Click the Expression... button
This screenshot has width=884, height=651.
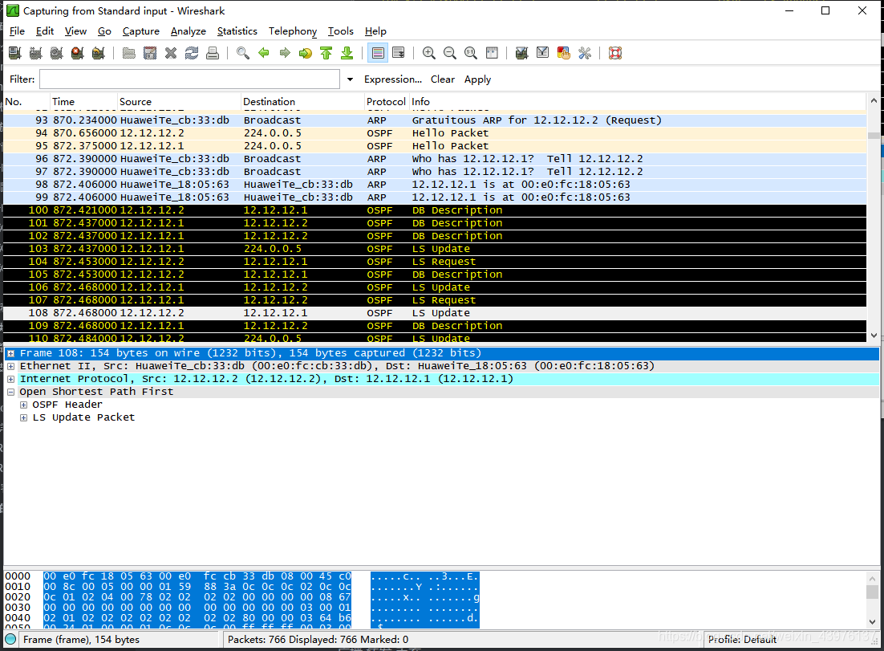pyautogui.click(x=393, y=79)
